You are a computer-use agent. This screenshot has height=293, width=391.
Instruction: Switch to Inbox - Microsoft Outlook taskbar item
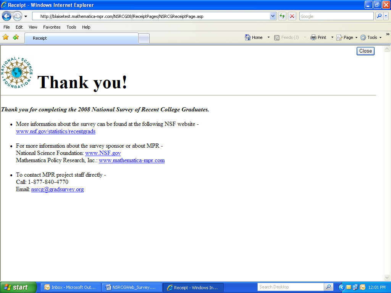(71, 287)
